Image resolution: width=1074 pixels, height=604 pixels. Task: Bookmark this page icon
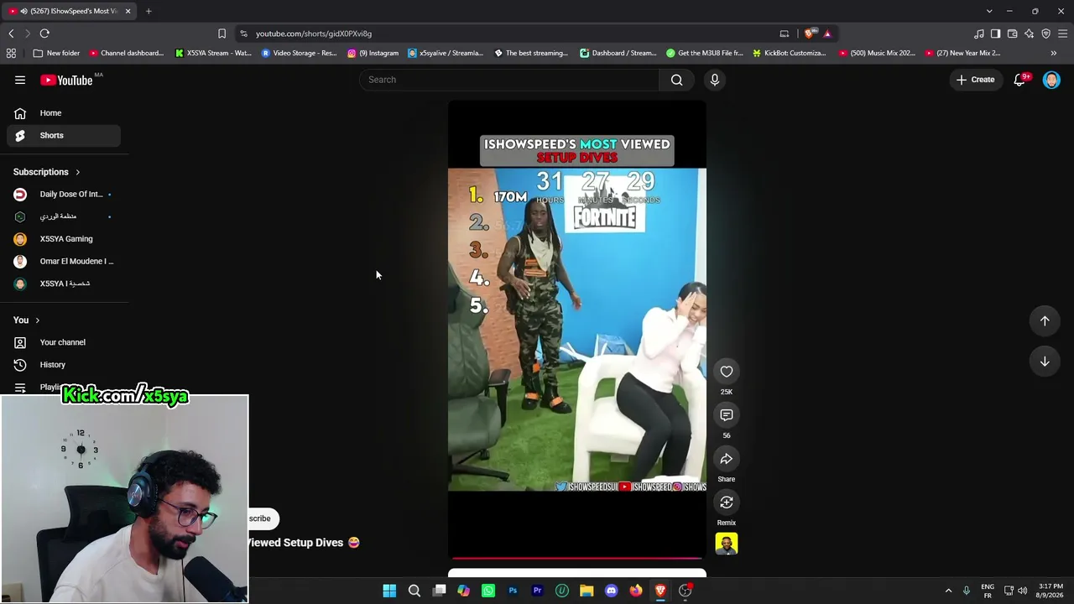coord(222,34)
